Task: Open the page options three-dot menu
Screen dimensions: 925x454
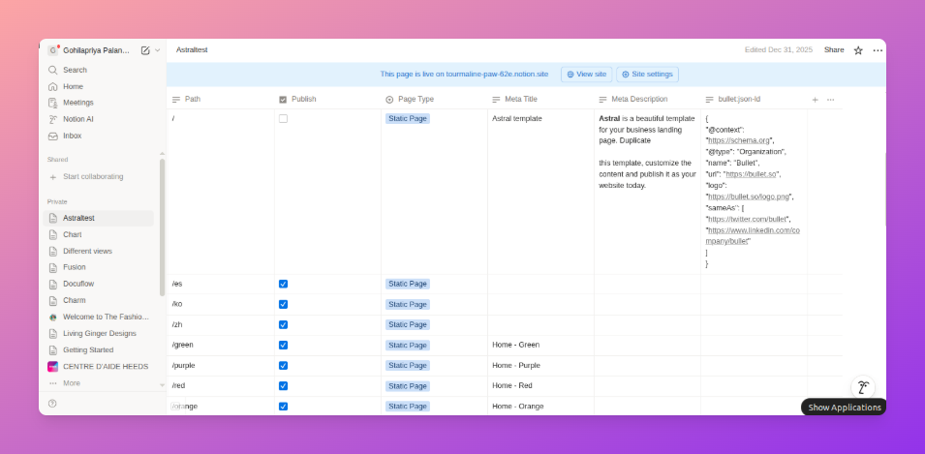Action: point(878,50)
